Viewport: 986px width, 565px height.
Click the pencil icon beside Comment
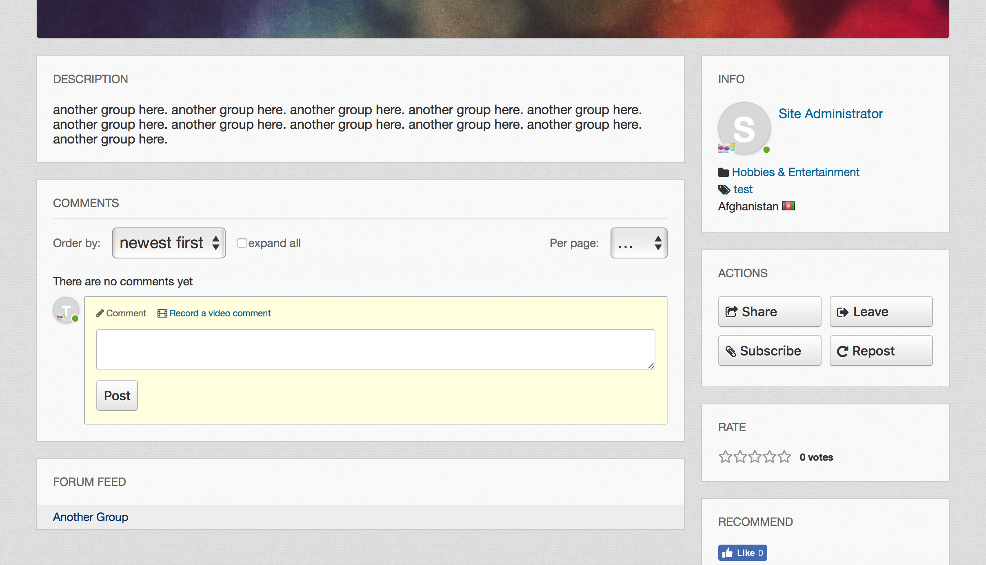pyautogui.click(x=100, y=313)
